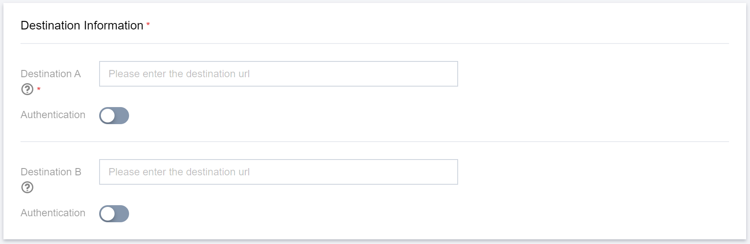Click the red asterisk beside Destination A's help icon
Screen dimensions: 750x244
point(38,89)
